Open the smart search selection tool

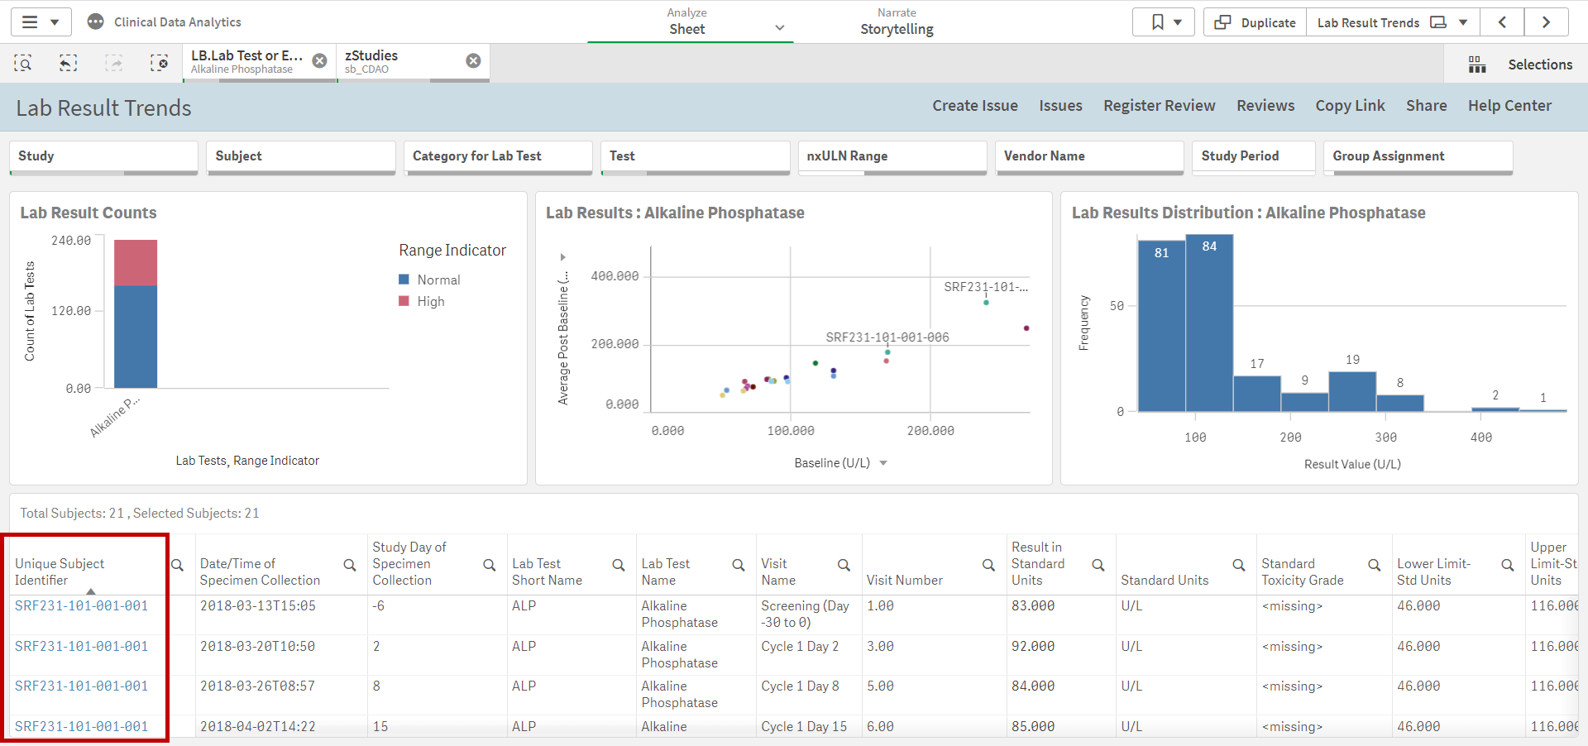click(x=23, y=63)
